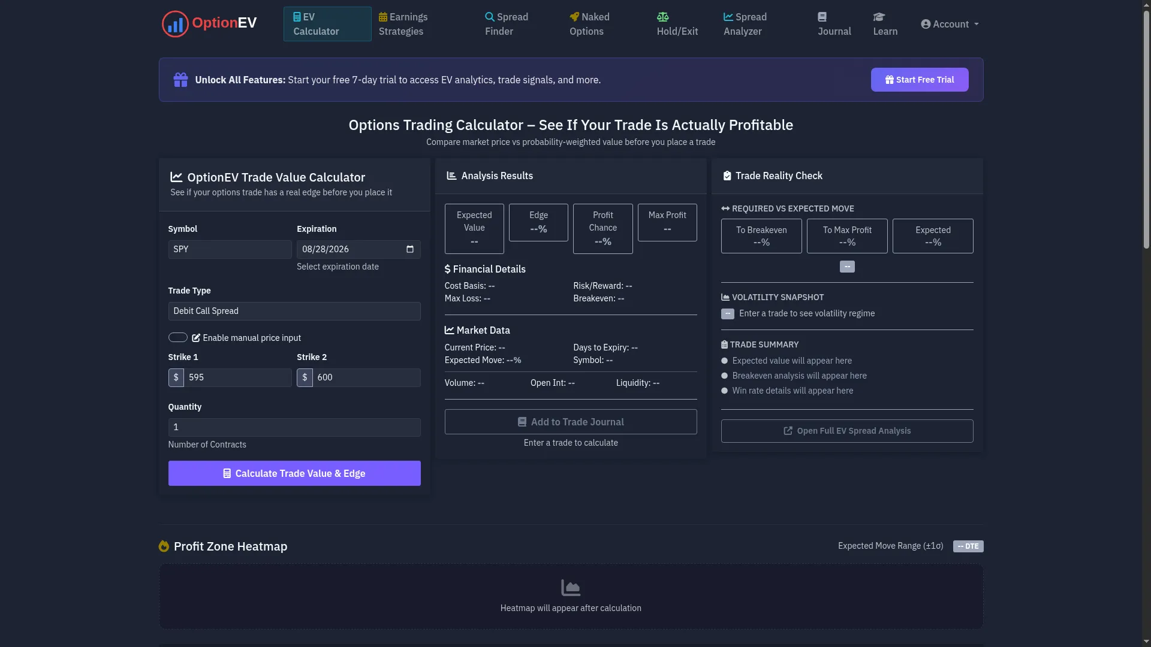Click Open Full EV Spread Analysis button
Screen dimensions: 1151x647
[847, 431]
